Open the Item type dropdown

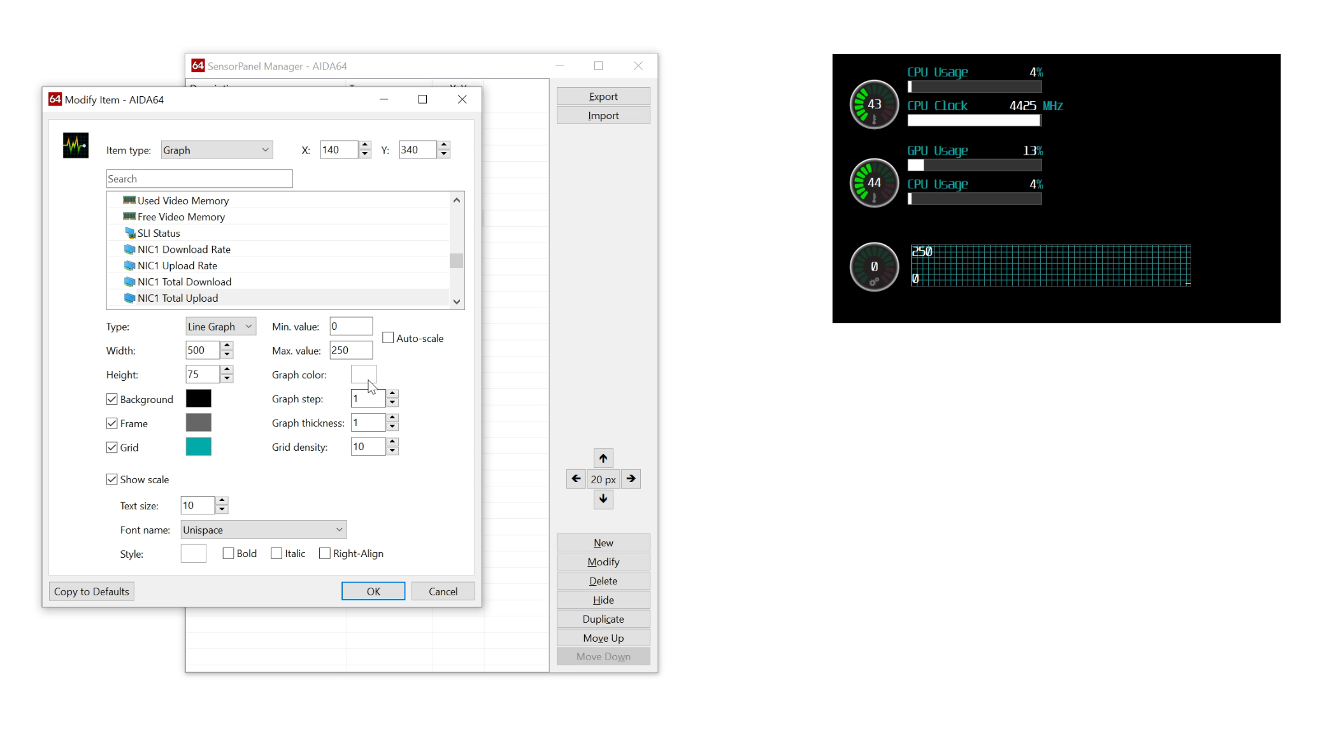pos(217,150)
